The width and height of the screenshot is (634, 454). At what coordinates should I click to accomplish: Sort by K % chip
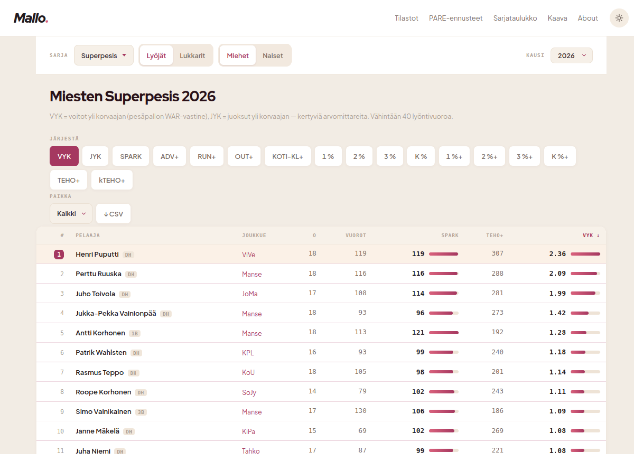(421, 156)
